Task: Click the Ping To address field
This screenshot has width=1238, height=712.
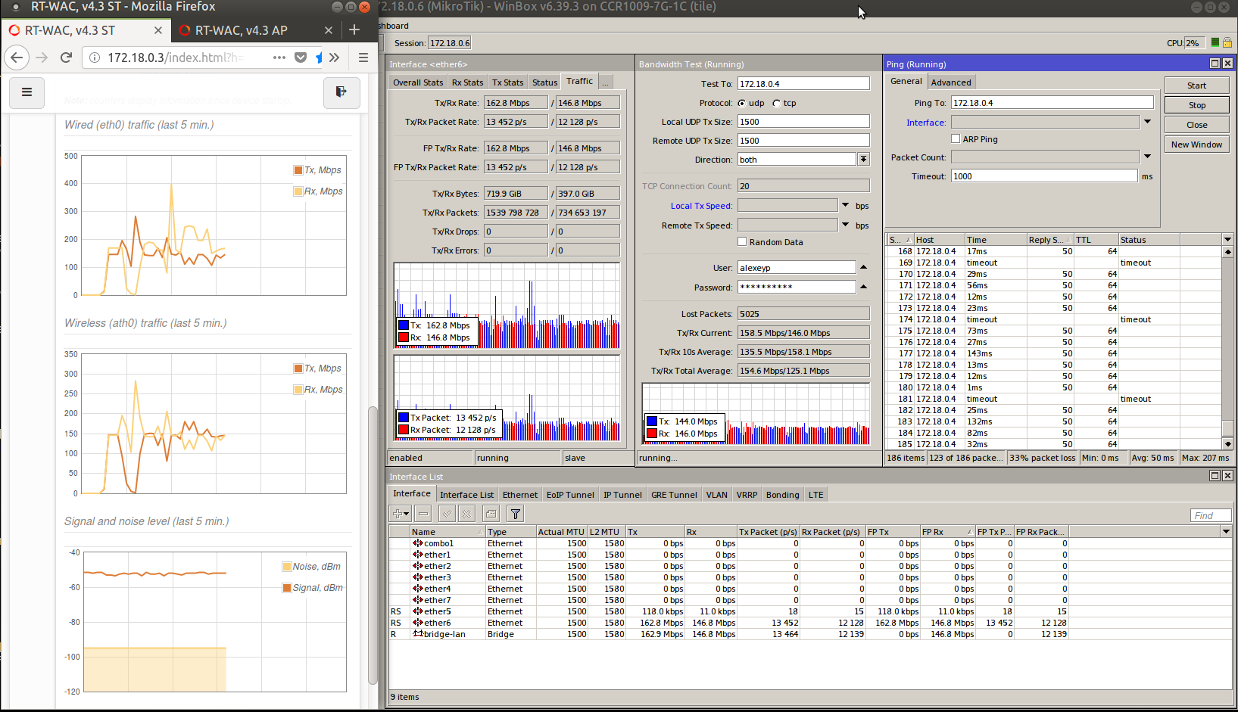Action: click(1052, 103)
